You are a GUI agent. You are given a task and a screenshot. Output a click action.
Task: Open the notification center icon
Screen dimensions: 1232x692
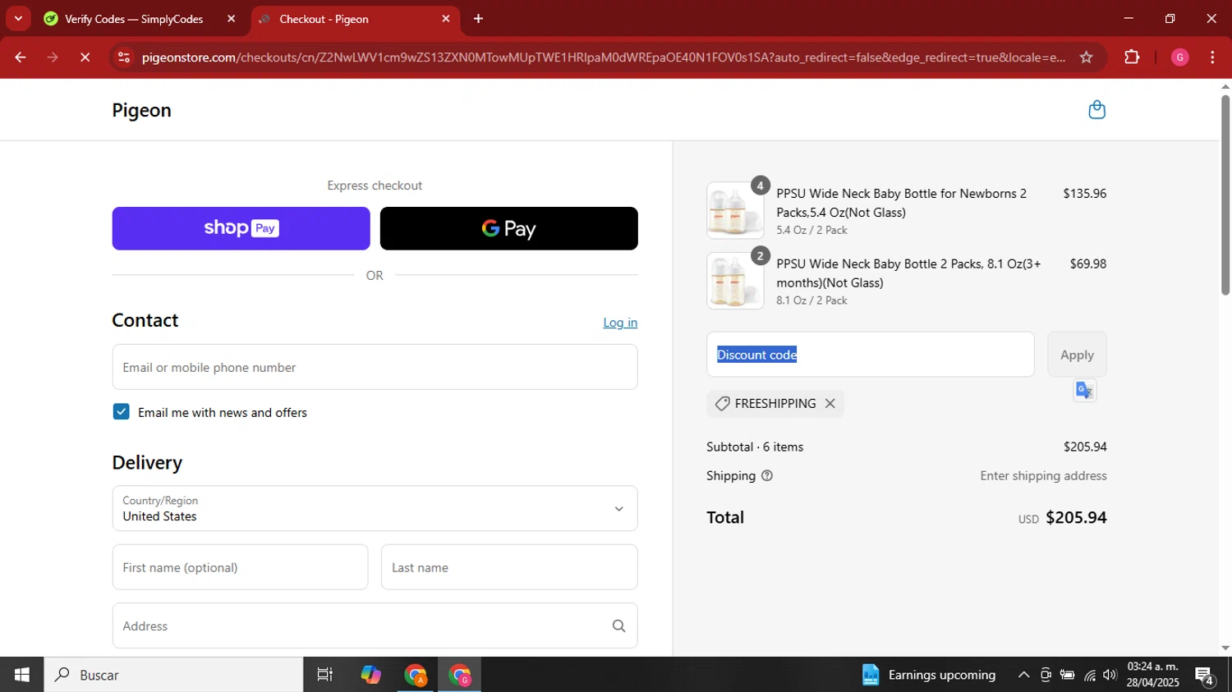tap(1205, 676)
